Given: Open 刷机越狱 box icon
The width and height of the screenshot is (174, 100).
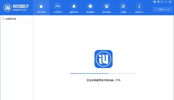Looking at the screenshot, I should 107,6.
